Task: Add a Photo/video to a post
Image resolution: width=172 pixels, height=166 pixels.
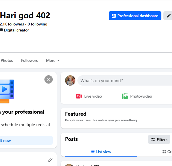Action: pyautogui.click(x=137, y=96)
